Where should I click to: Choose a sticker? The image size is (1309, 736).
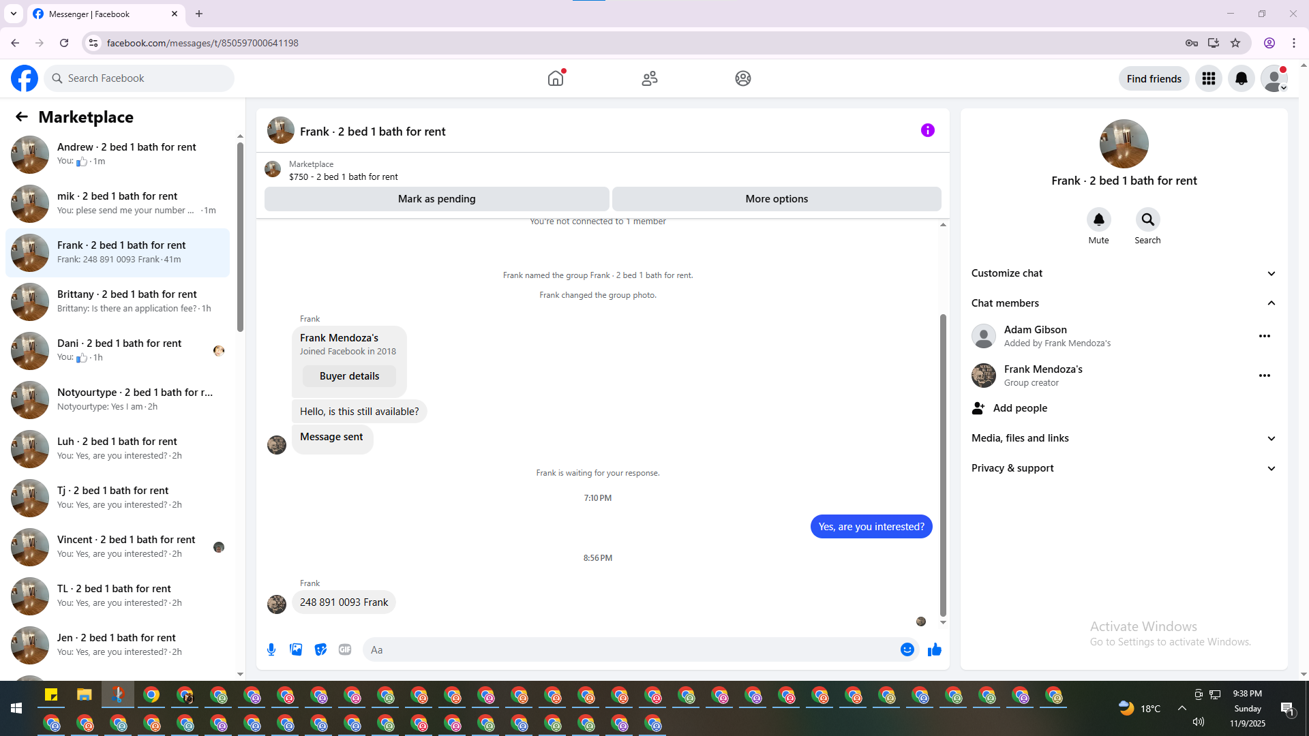(x=320, y=649)
